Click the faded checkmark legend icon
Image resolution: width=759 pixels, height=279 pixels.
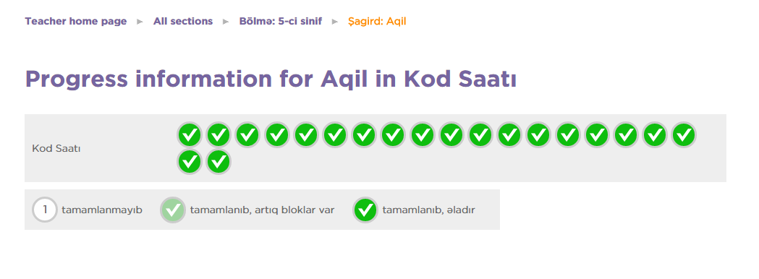[173, 210]
